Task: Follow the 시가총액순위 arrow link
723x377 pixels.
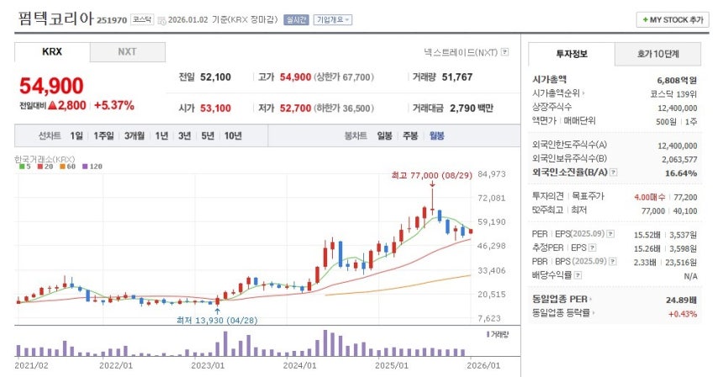Action: (583, 93)
